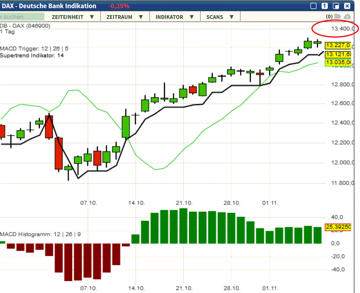Click the split-window layout icon in title bar
This screenshot has height=293, width=360.
pos(336,6)
